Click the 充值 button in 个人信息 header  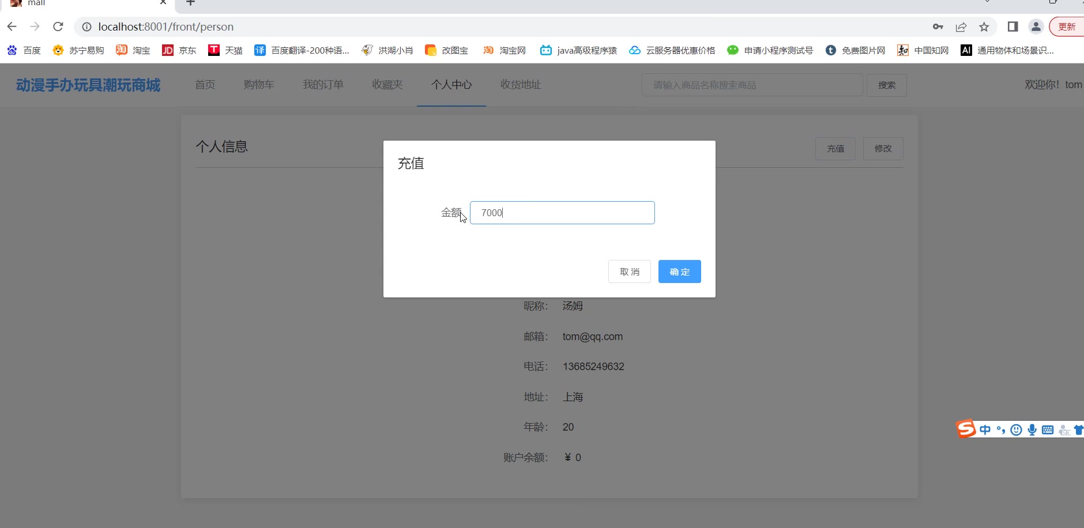tap(835, 149)
